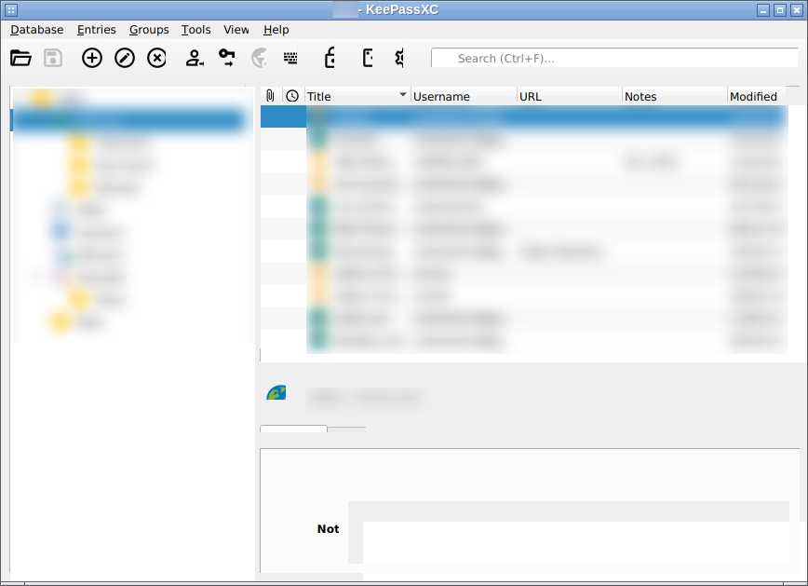Sort entries by the expiry clock column
808x586 pixels.
(291, 95)
